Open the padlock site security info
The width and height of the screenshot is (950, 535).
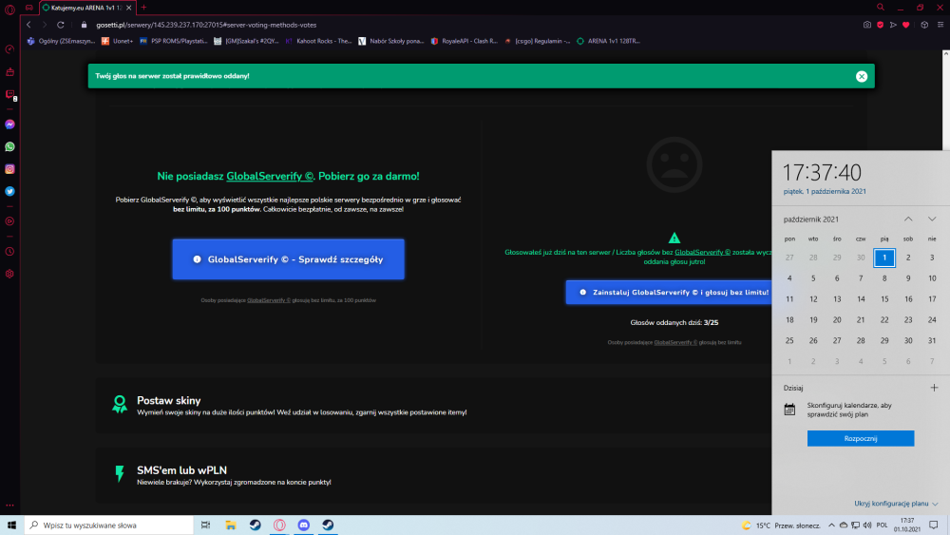(x=85, y=25)
